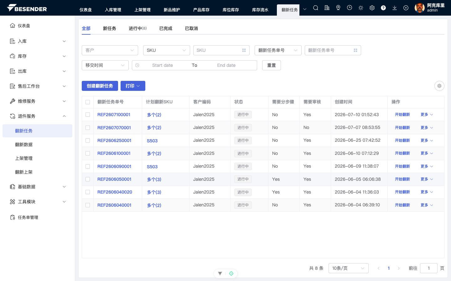Click the 维修服务 wrench icon
The height and width of the screenshot is (281, 451).
(13, 101)
